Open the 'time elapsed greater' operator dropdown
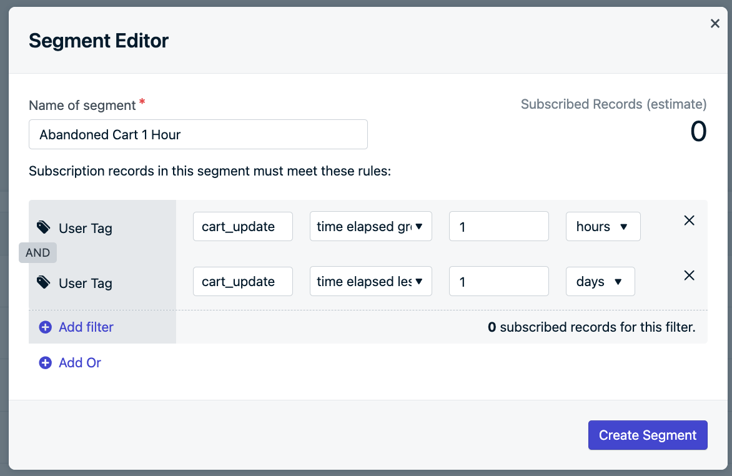 pyautogui.click(x=370, y=226)
